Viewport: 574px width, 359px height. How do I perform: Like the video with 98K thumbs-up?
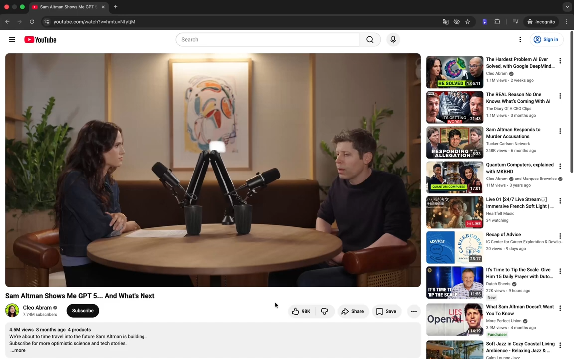coord(301,311)
